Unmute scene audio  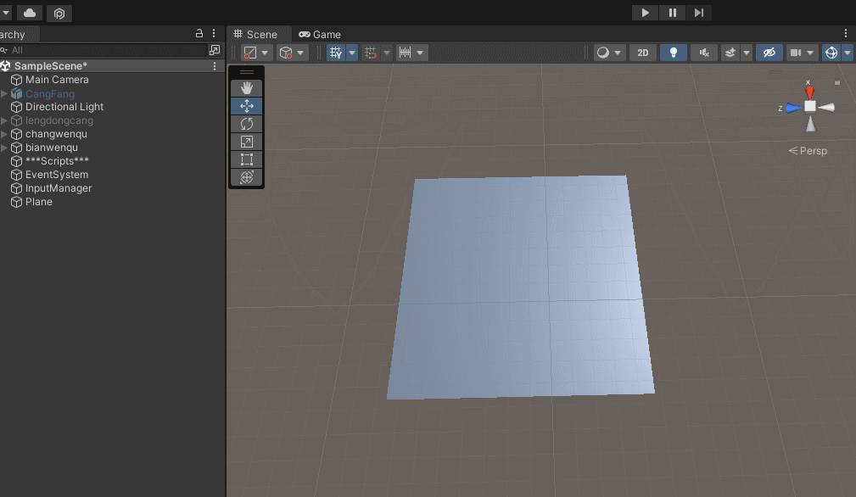point(703,52)
